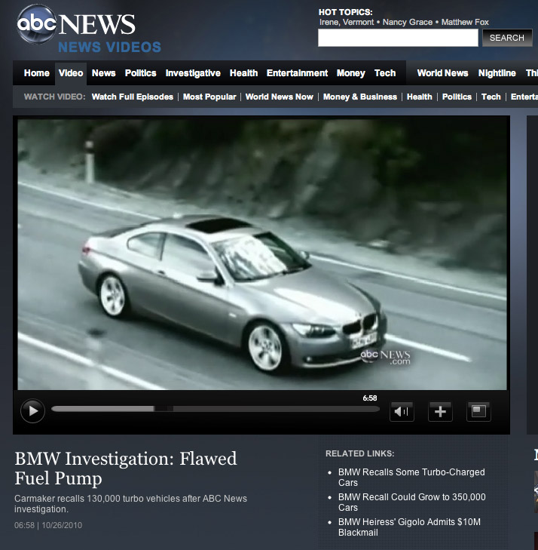The height and width of the screenshot is (550, 538).
Task: Open the News nav tab
Action: (104, 73)
